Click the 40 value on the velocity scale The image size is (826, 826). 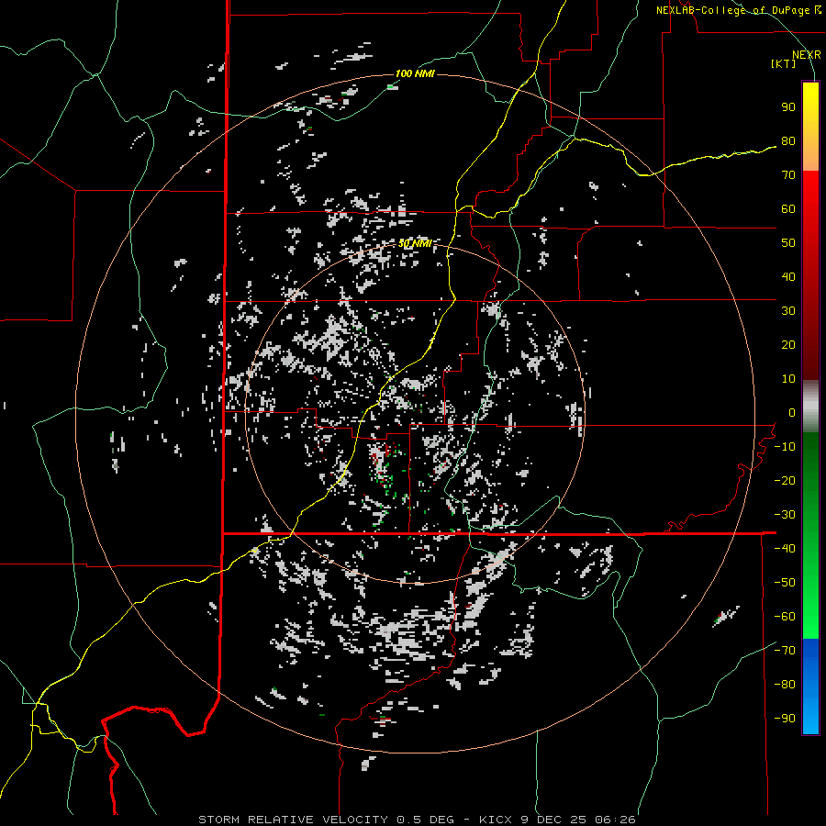[x=788, y=276]
